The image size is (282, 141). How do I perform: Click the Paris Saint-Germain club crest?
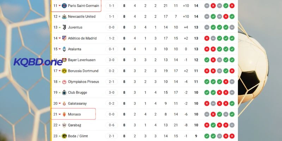pyautogui.click(x=64, y=6)
